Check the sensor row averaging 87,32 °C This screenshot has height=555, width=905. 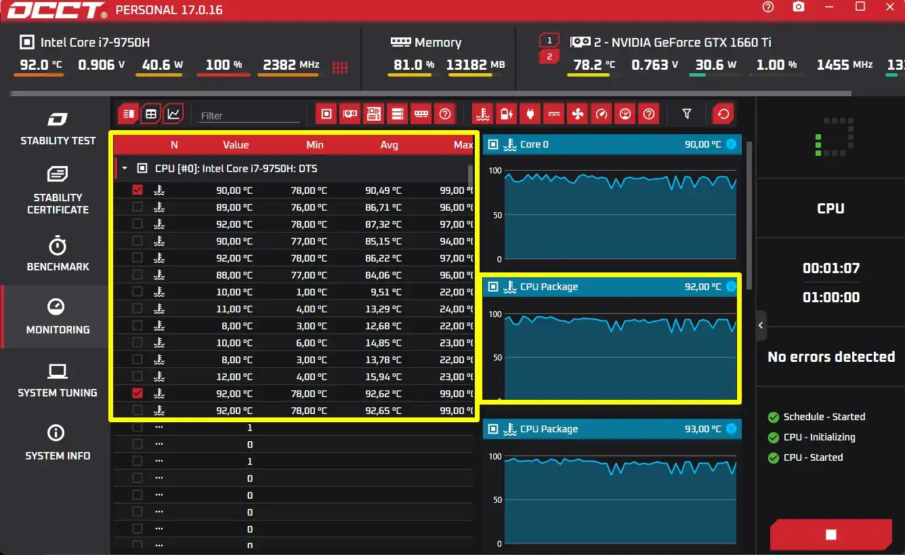tap(138, 224)
